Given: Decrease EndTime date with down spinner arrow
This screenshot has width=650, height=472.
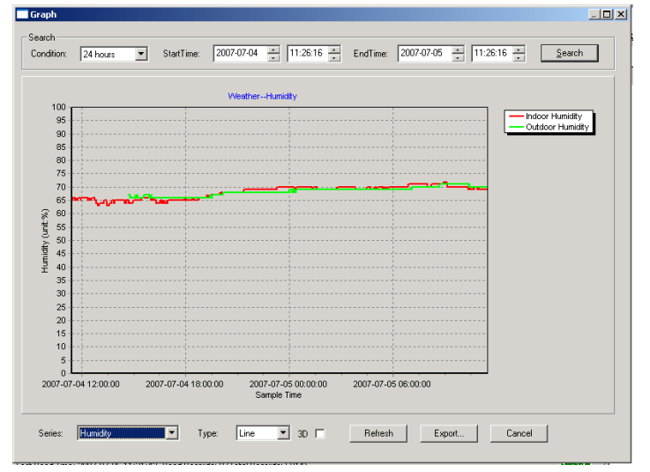Looking at the screenshot, I should click(x=458, y=57).
